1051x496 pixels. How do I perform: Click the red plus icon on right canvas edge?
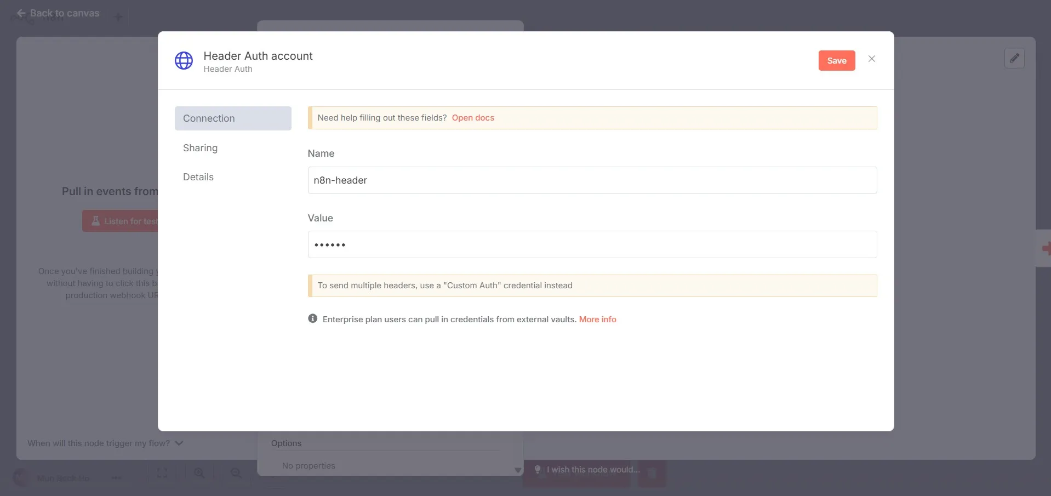[1047, 248]
